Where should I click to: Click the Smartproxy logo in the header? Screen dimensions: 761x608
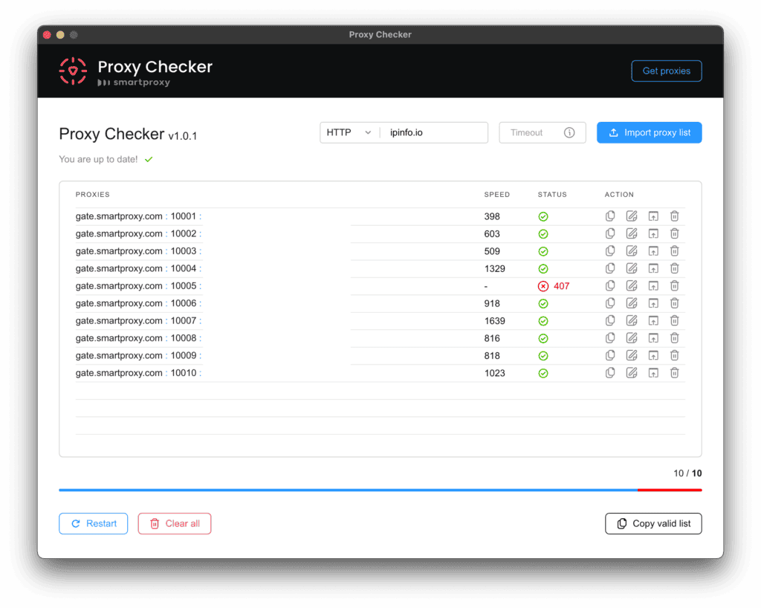coord(73,71)
